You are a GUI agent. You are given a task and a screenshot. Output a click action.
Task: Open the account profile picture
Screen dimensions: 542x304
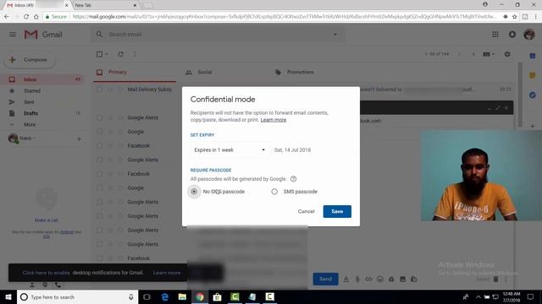(529, 35)
